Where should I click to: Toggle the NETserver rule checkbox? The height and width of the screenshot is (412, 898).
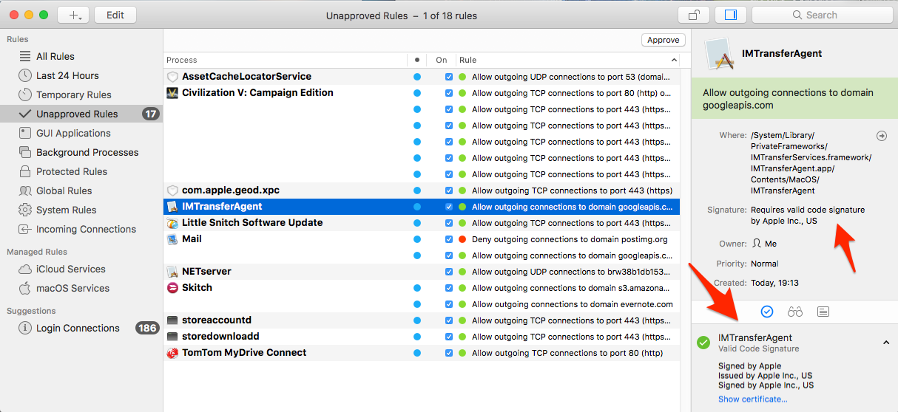point(449,272)
